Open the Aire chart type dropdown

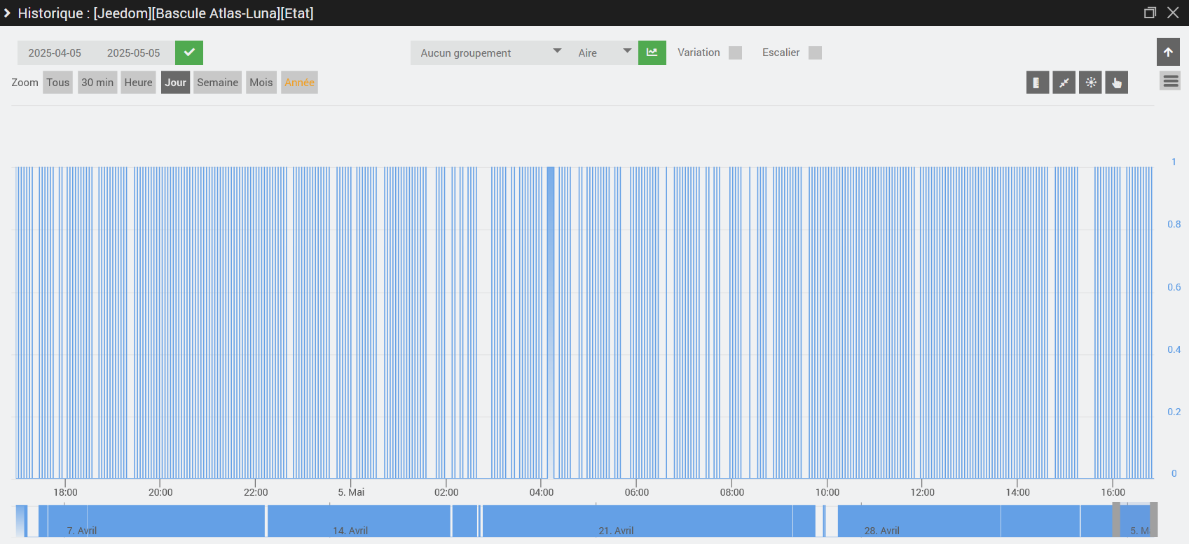pos(603,53)
